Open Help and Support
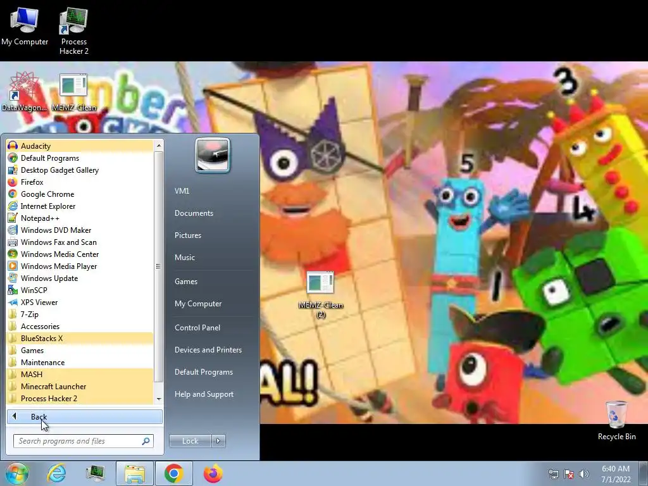This screenshot has width=648, height=486. 204,394
